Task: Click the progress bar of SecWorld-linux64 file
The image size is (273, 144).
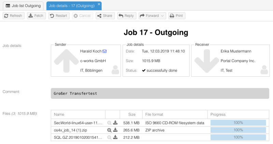Action: click(238, 123)
